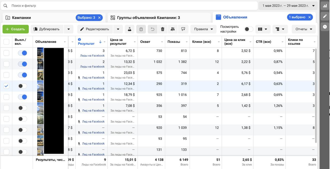Screen dimensions: 330x169
Task: Switch to the 'Кампании' tab
Action: (22, 18)
